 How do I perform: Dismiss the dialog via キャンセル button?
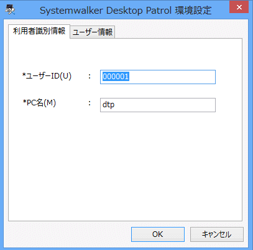click(216, 234)
